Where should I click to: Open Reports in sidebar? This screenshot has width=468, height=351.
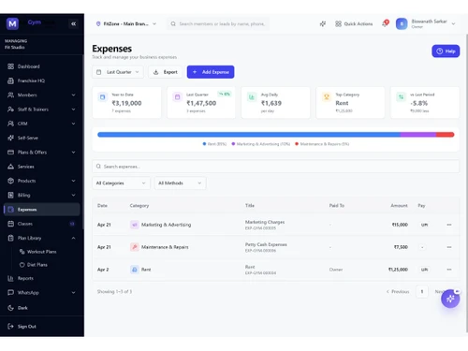(x=42, y=278)
